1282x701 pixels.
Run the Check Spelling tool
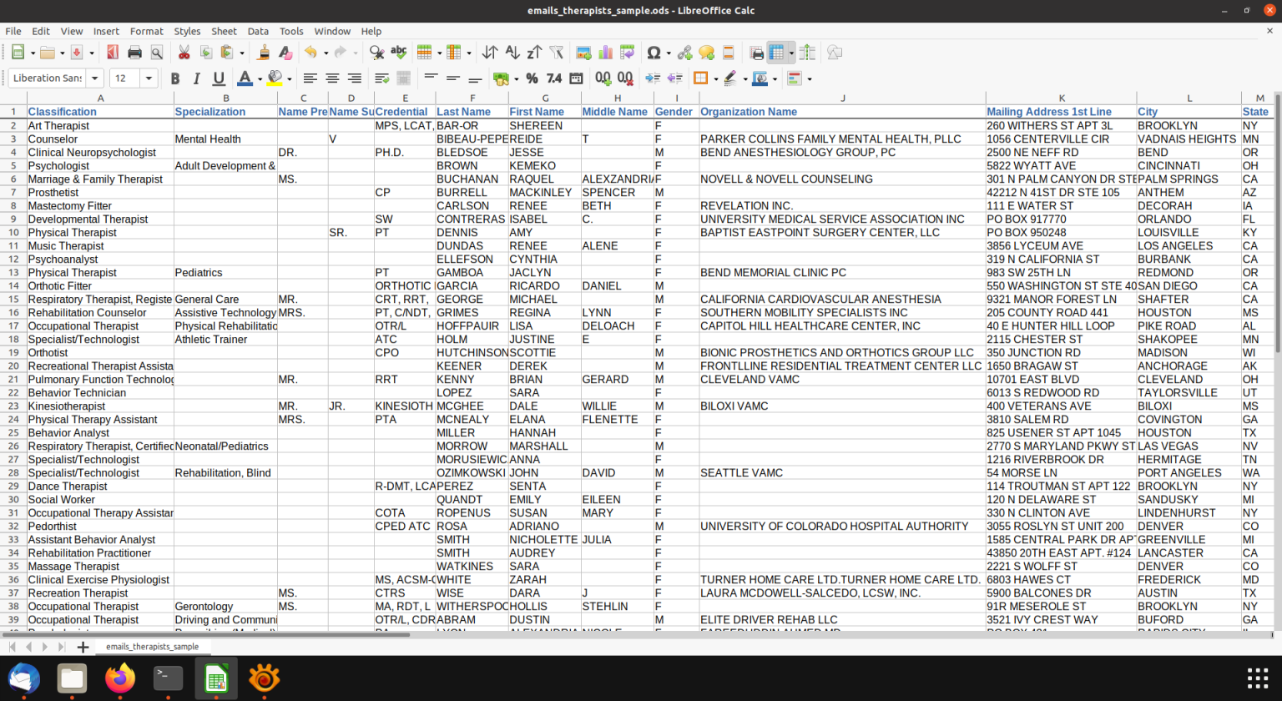pyautogui.click(x=397, y=53)
